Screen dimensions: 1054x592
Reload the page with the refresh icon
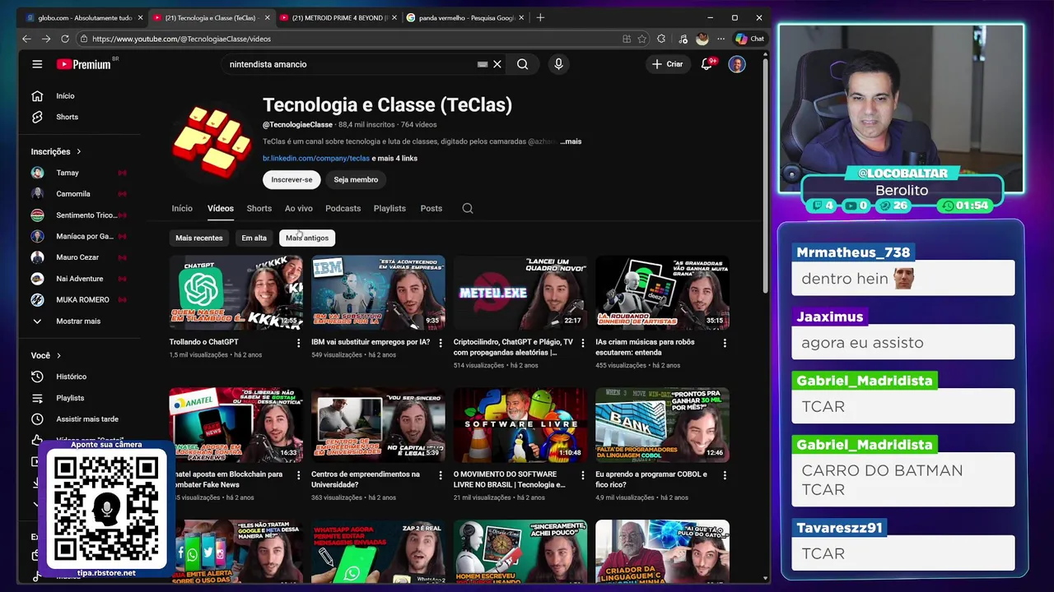65,39
